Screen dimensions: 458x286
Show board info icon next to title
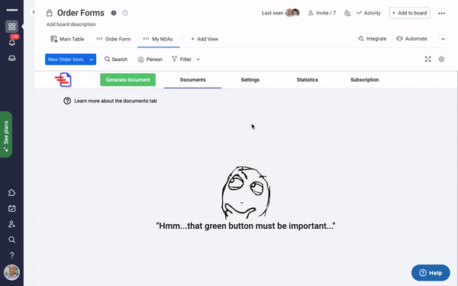[114, 13]
